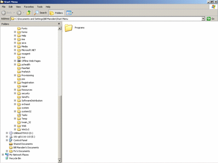Select the Recycle Bin in tree
Screen dimensions: 218x163
pos(7,158)
